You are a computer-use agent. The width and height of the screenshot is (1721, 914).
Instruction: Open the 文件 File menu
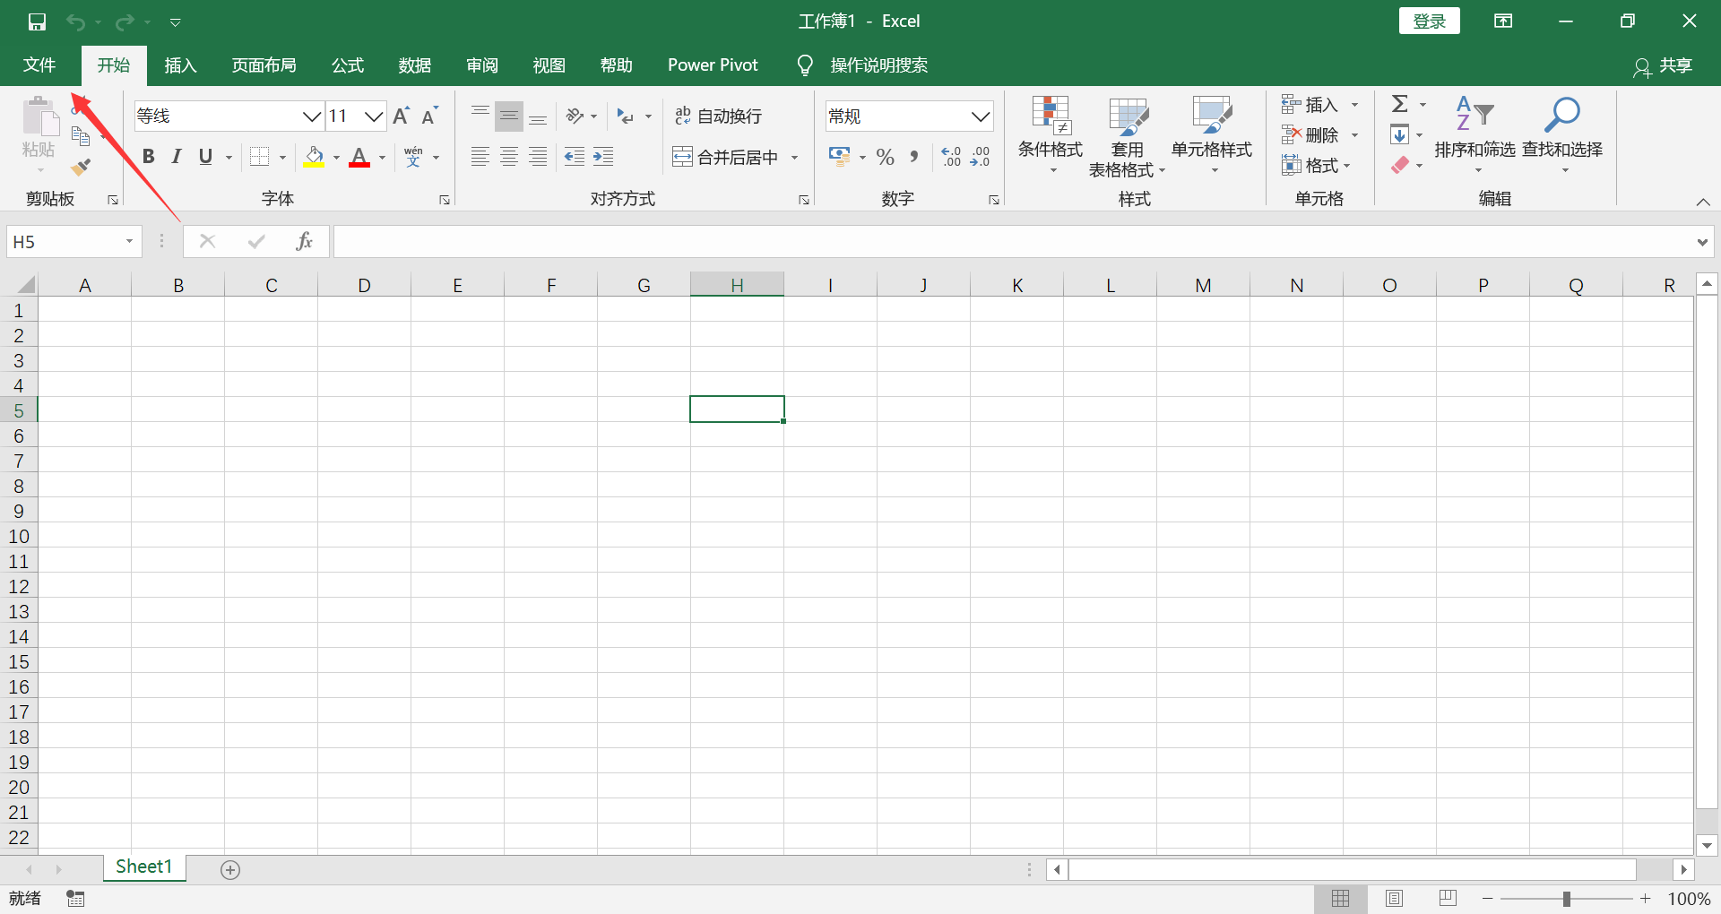click(x=39, y=65)
